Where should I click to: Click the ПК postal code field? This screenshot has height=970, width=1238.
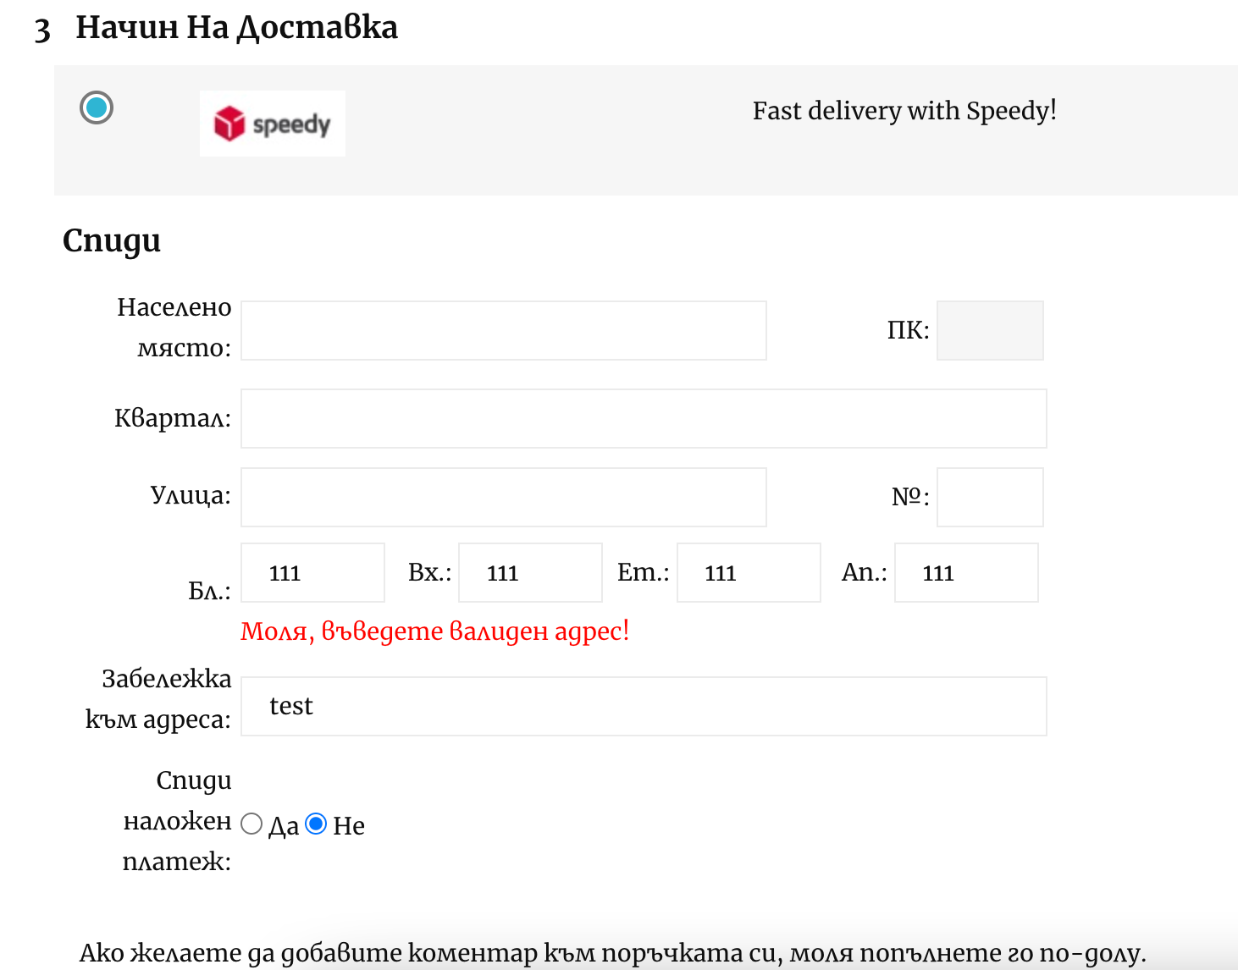989,330
